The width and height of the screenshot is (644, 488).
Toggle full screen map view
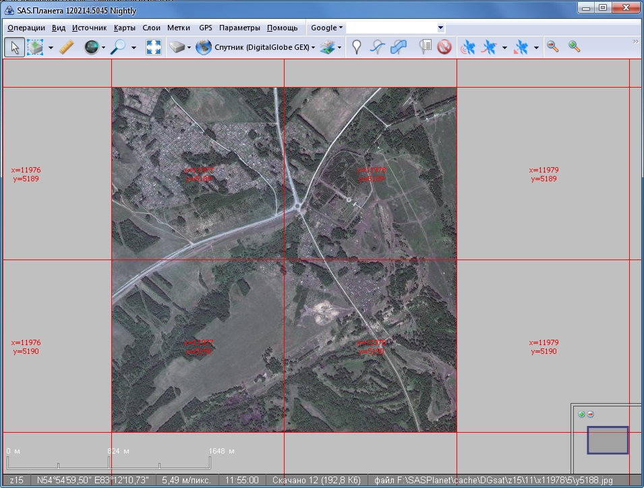tap(154, 47)
